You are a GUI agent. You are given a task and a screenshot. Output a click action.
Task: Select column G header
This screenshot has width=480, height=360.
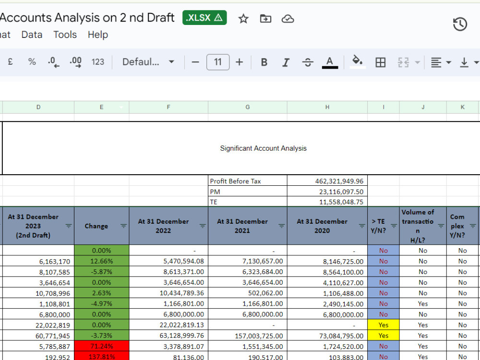click(247, 107)
